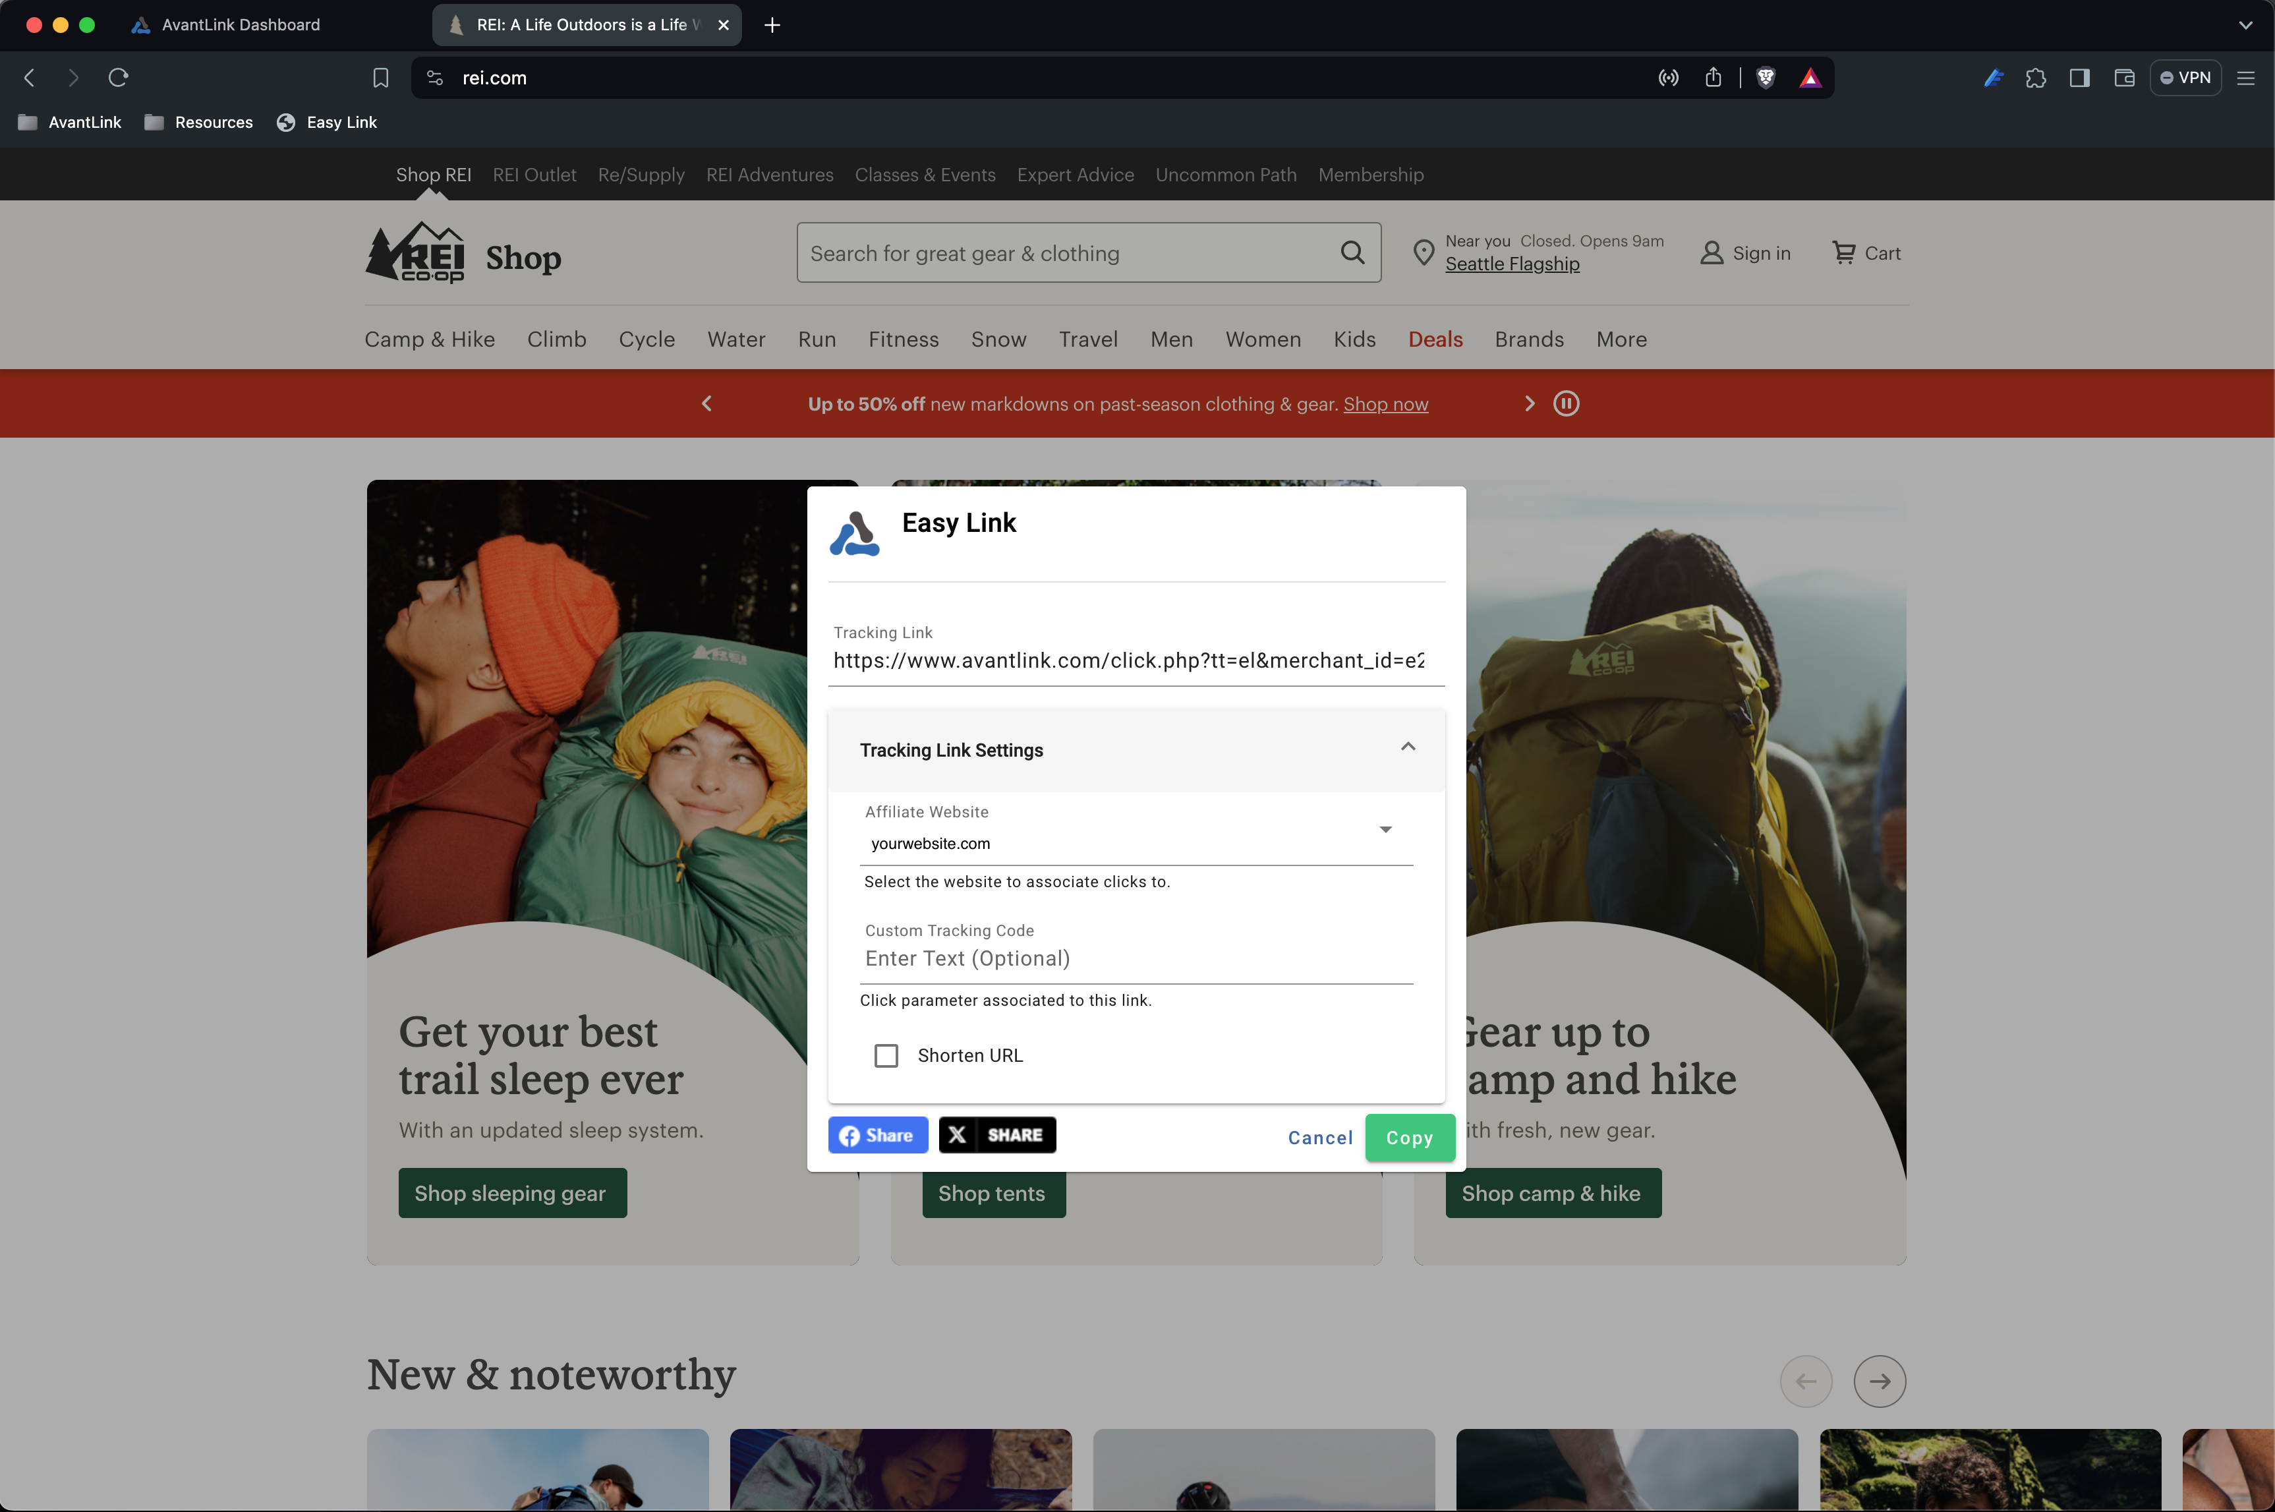The height and width of the screenshot is (1512, 2275).
Task: Click the blue pen extension icon
Action: 1994,78
